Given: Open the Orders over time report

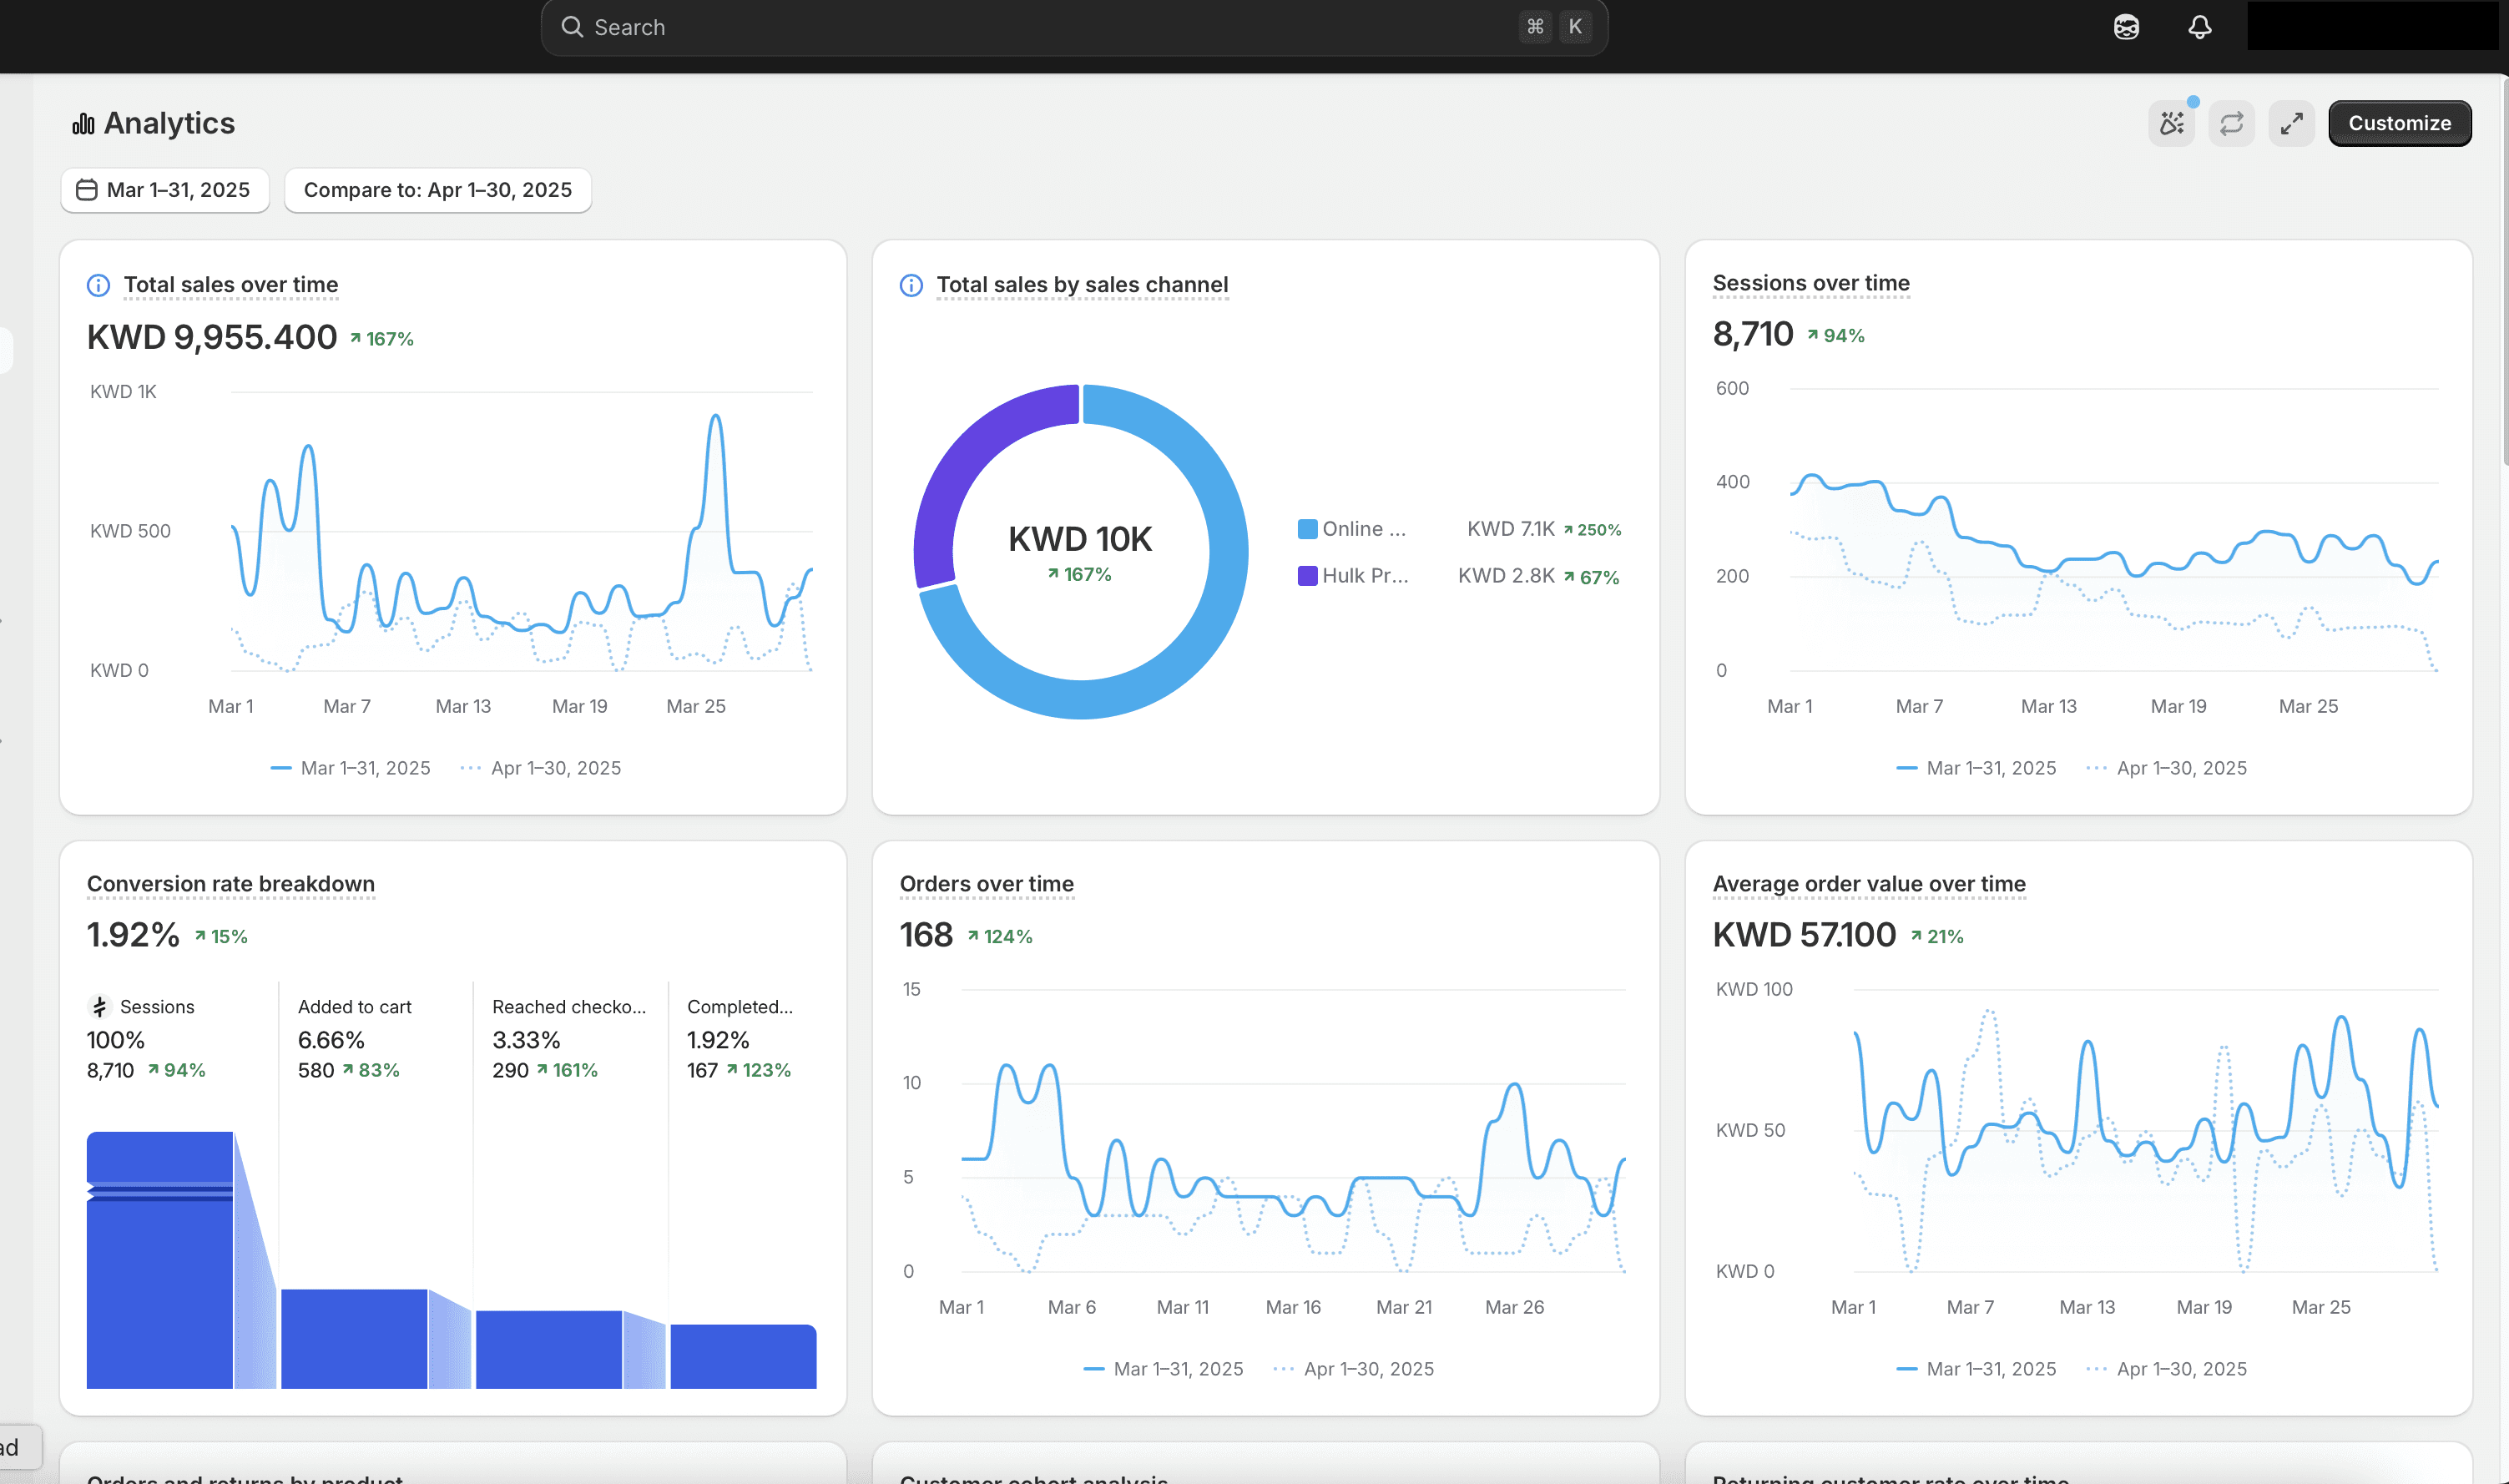Looking at the screenshot, I should [x=986, y=884].
